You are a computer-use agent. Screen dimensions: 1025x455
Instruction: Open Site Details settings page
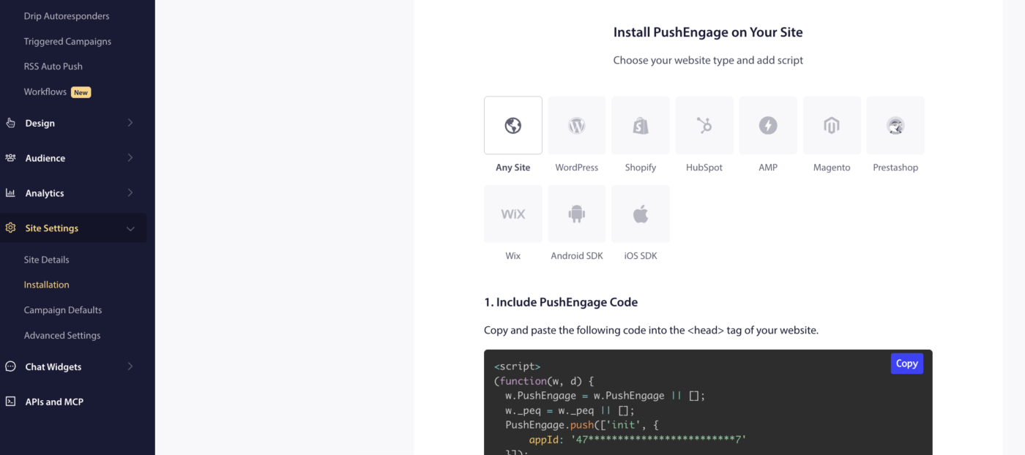coord(47,260)
